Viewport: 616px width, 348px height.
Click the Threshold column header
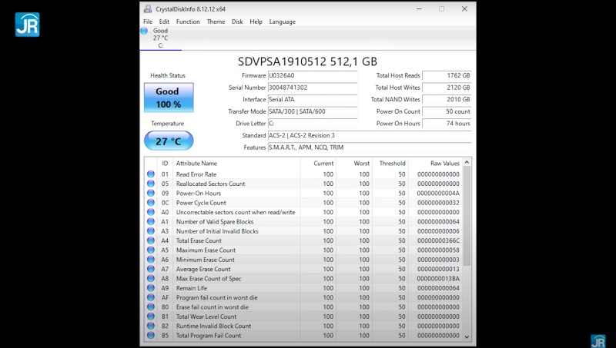[x=392, y=163]
